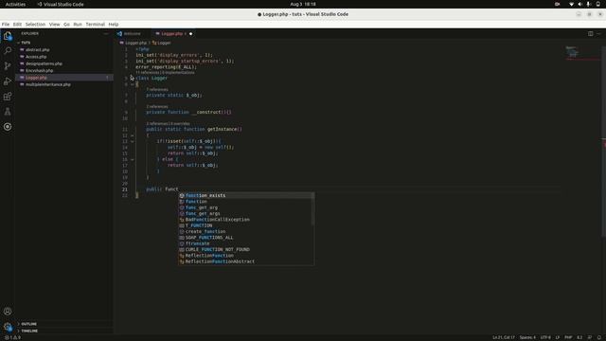Click Logger.php in the breadcrumb
The width and height of the screenshot is (606, 341).
136,43
